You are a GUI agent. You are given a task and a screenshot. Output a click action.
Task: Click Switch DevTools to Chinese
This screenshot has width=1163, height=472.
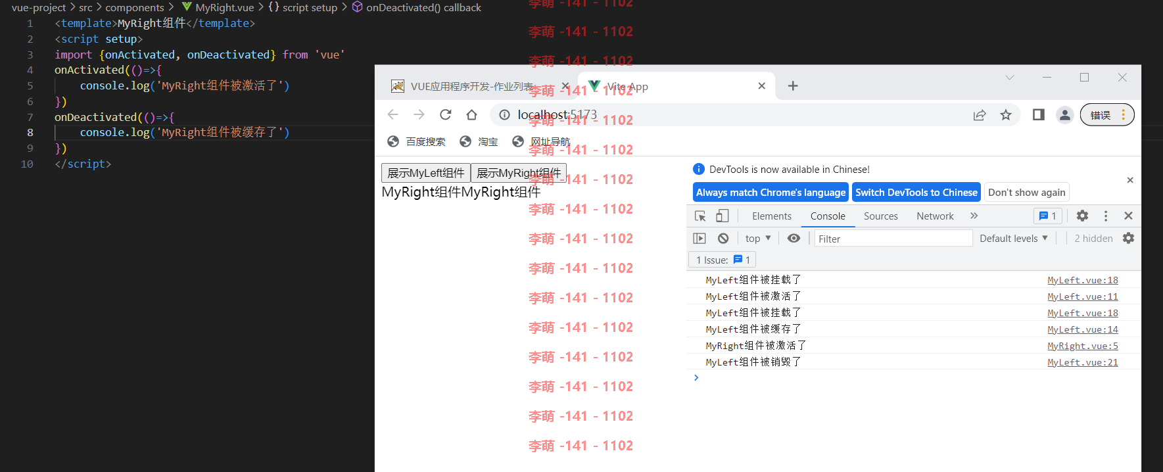pyautogui.click(x=916, y=193)
